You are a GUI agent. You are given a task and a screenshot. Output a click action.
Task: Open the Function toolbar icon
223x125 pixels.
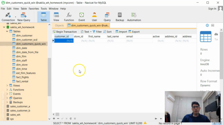click(69, 17)
